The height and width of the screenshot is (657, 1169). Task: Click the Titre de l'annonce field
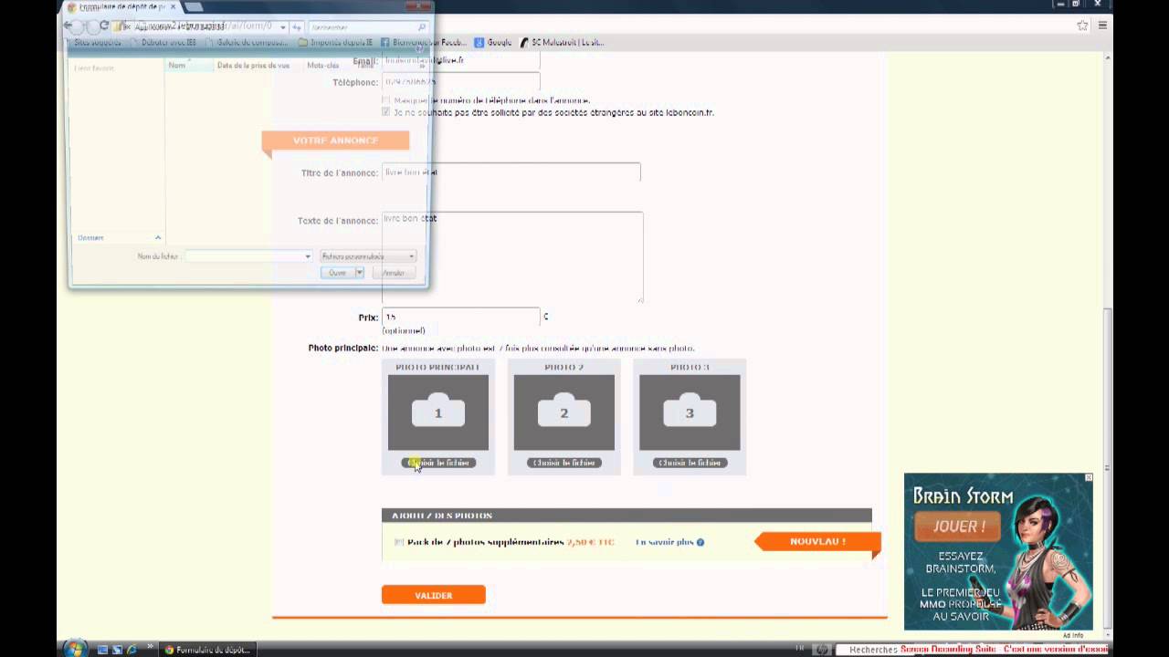click(x=511, y=172)
